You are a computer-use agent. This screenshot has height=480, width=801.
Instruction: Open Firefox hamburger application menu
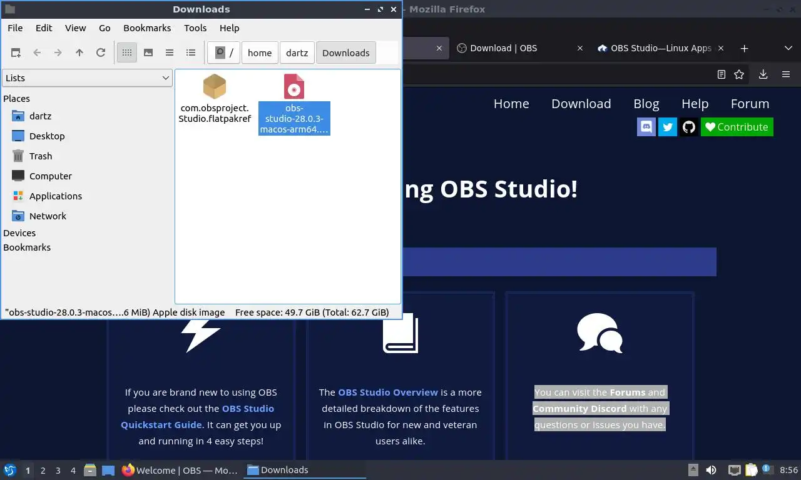point(786,74)
